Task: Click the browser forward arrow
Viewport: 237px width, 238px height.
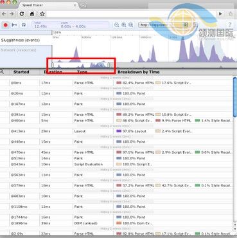Action: coord(12,14)
